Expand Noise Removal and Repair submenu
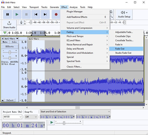 [85, 45]
